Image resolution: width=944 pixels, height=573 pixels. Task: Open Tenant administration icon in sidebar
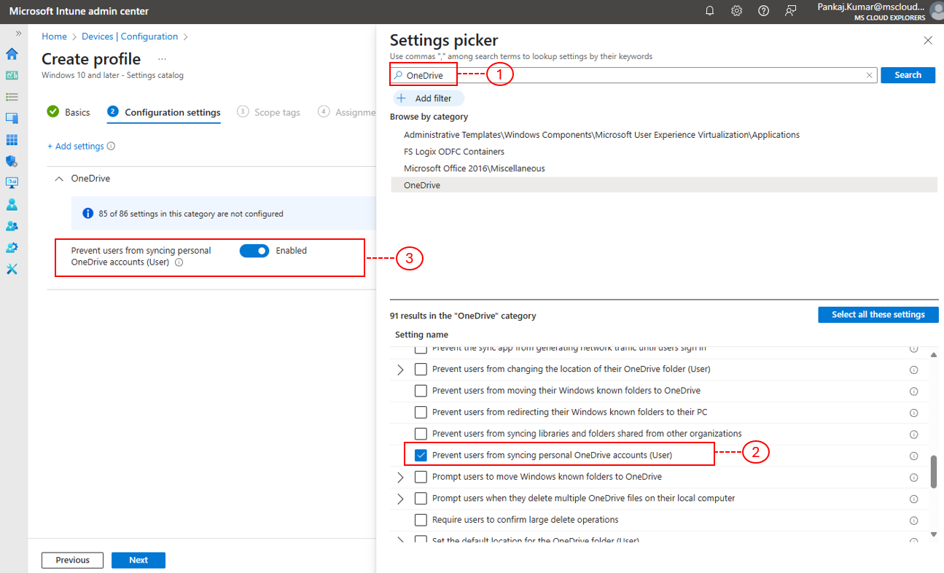pyautogui.click(x=12, y=248)
